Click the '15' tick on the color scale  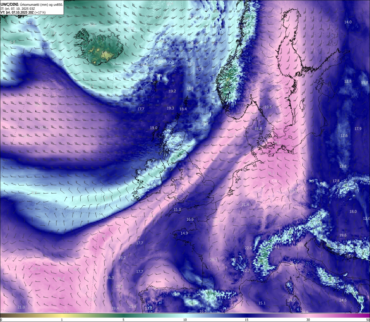[x=247, y=320]
